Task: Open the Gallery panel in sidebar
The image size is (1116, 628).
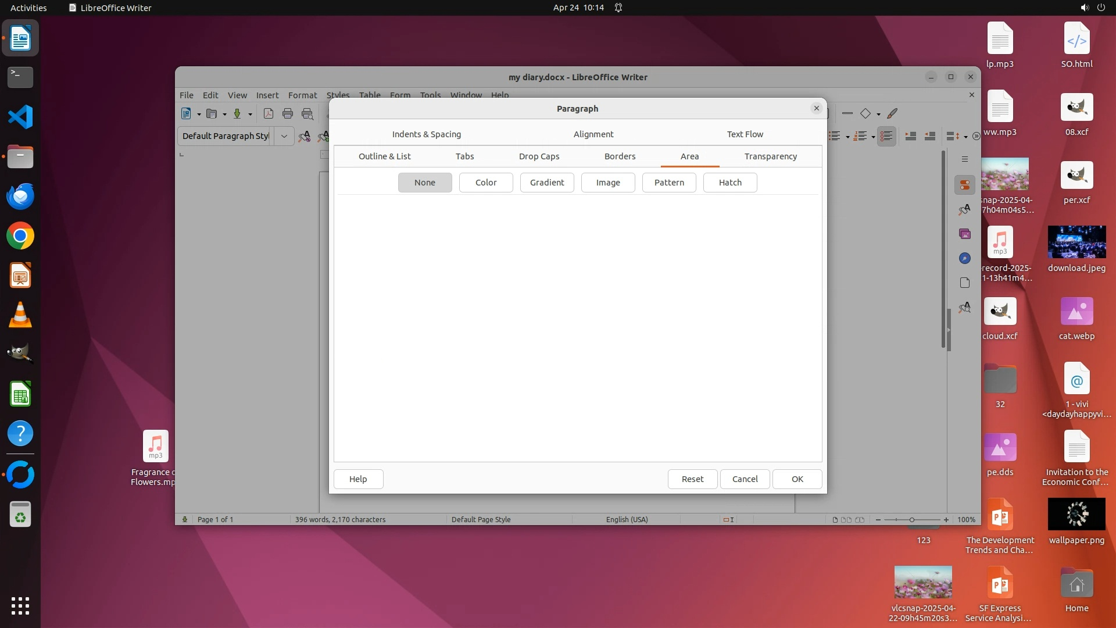Action: click(x=965, y=234)
